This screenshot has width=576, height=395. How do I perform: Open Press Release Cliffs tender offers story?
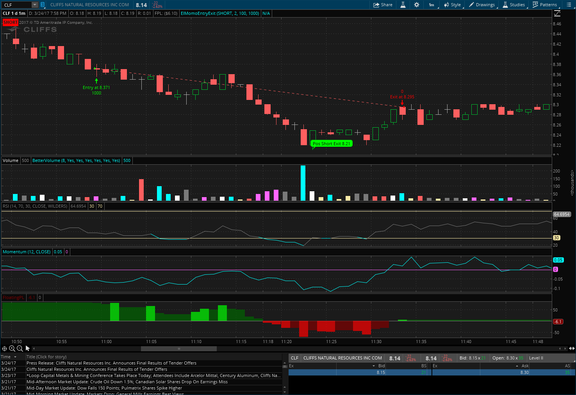click(111, 363)
